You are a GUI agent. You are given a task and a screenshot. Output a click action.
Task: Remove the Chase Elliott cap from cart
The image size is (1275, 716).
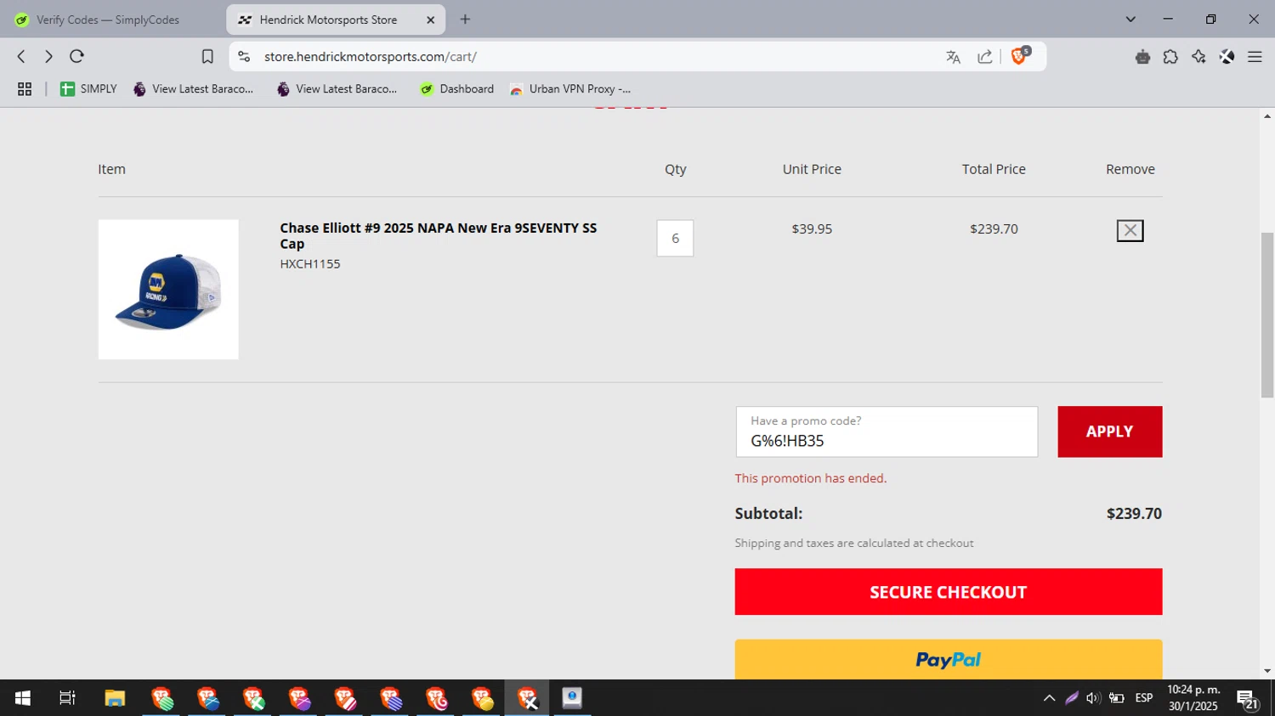pos(1130,230)
